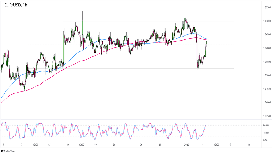
Task: Select the 1.04500 price axis label
Action: pos(267,89)
